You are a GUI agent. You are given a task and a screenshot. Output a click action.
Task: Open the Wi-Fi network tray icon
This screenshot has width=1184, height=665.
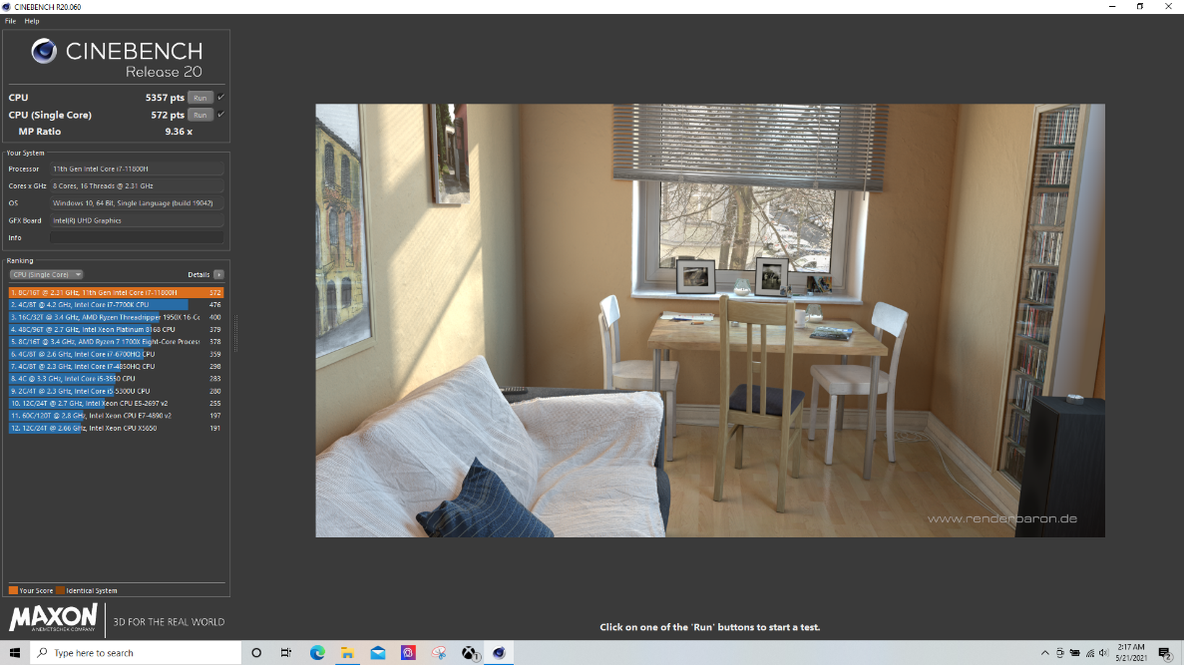pos(1089,653)
